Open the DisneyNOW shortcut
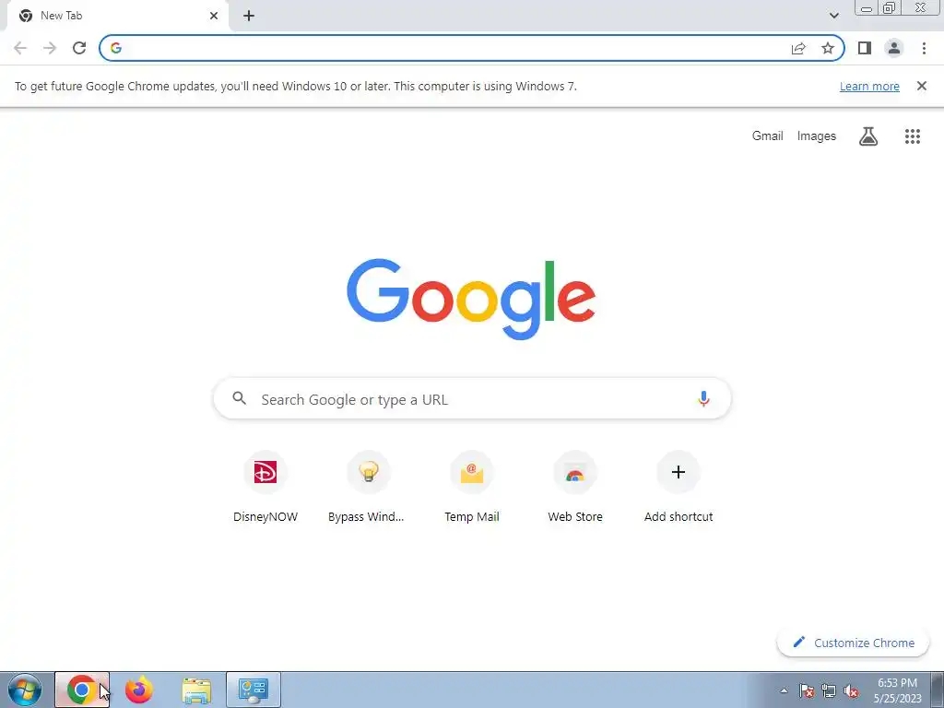This screenshot has height=708, width=944. pos(265,488)
